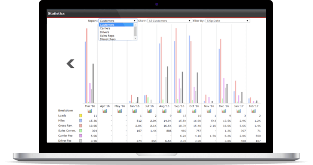Click the green Sales Comm. color swatch
Viewport: 313px width, 165px height.
click(81, 131)
